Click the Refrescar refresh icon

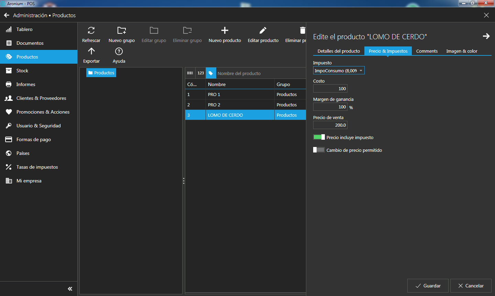[x=91, y=31]
